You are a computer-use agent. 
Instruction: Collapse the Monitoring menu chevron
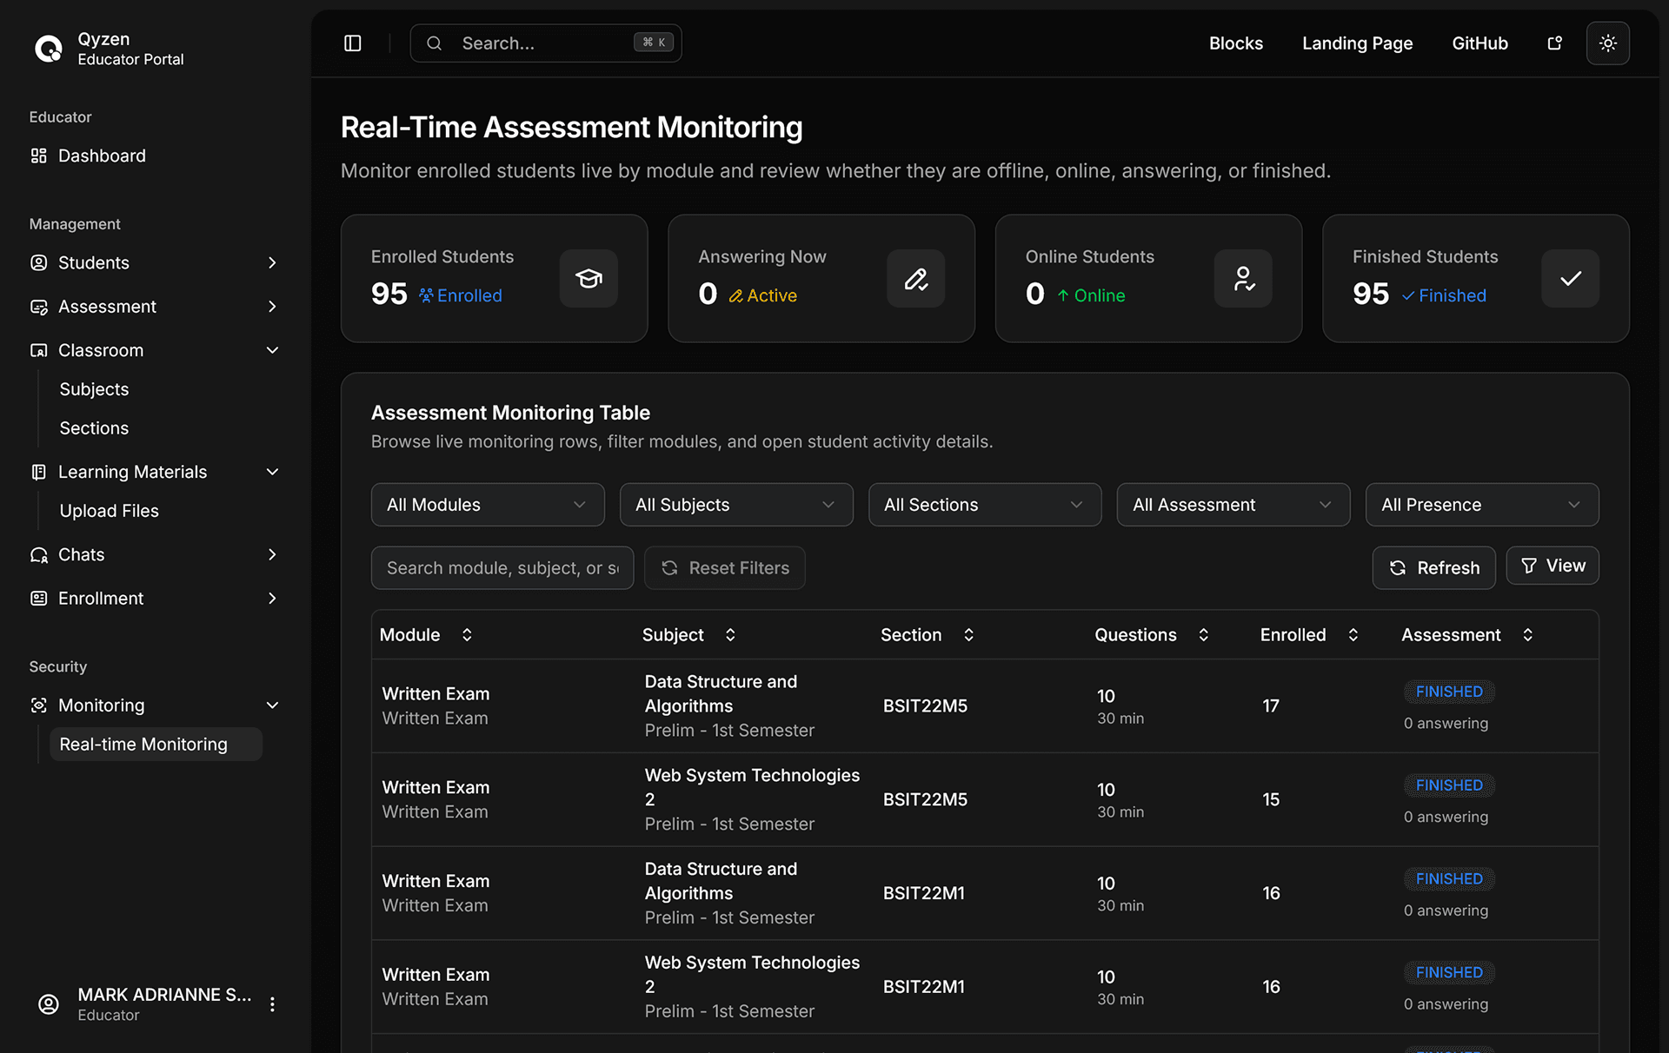tap(272, 705)
